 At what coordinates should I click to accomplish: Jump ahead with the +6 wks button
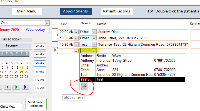[40, 63]
